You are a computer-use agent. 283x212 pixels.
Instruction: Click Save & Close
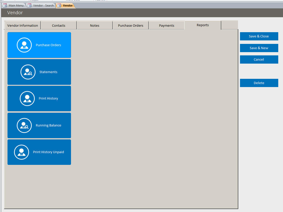coord(259,36)
